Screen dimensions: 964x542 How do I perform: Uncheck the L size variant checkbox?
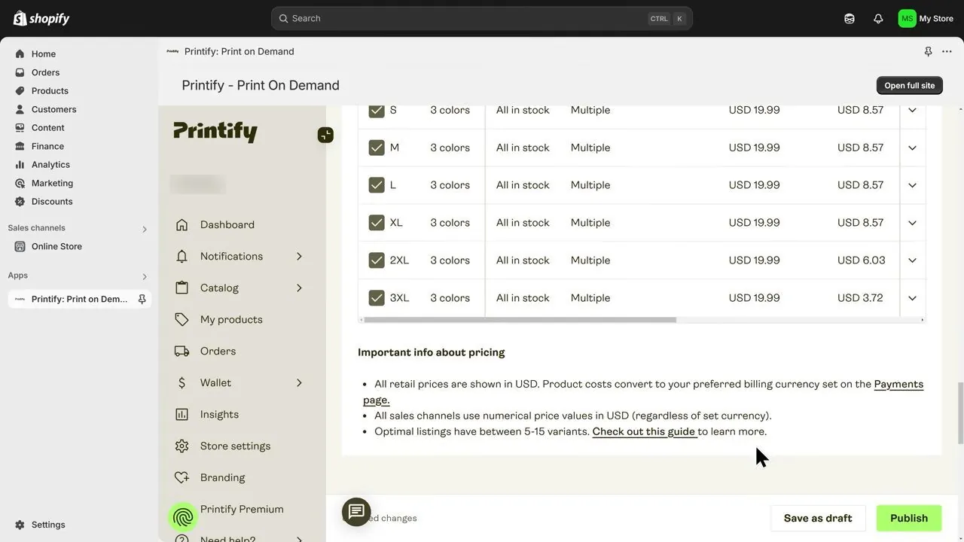(x=377, y=185)
